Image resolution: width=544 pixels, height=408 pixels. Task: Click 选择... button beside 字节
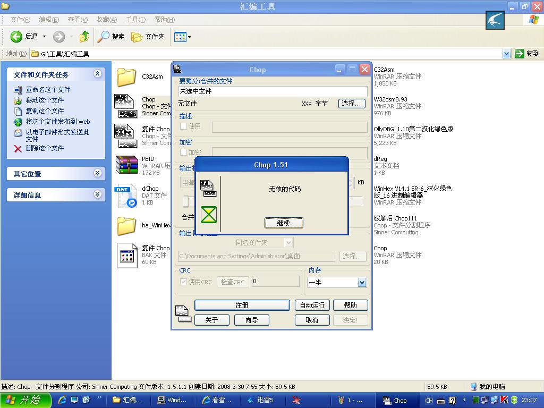point(352,104)
